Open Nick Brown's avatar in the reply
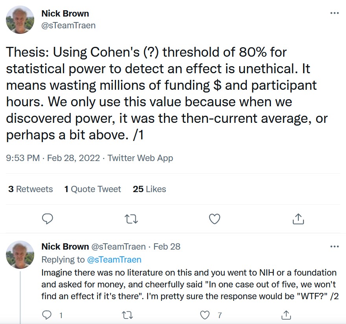 pos(20,255)
